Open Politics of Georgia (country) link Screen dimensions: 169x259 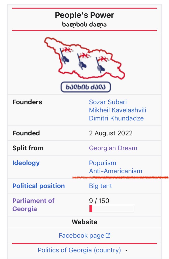tap(79, 250)
